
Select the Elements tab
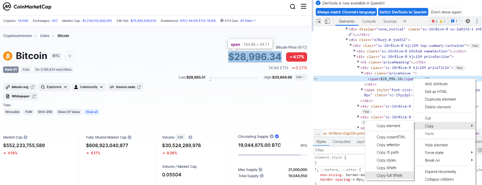(x=347, y=21)
